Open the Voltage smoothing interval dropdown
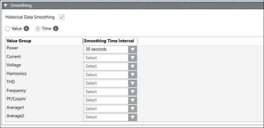The height and width of the screenshot is (128, 264). click(132, 66)
